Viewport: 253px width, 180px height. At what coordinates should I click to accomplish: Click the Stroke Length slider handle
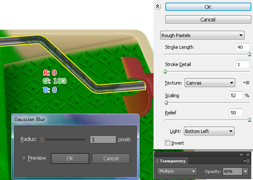click(249, 54)
